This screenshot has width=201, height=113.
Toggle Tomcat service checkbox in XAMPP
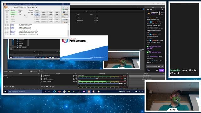(x=7, y=22)
